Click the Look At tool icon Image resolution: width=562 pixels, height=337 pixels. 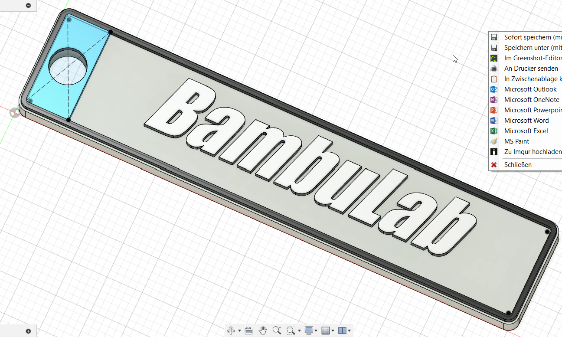[248, 330]
